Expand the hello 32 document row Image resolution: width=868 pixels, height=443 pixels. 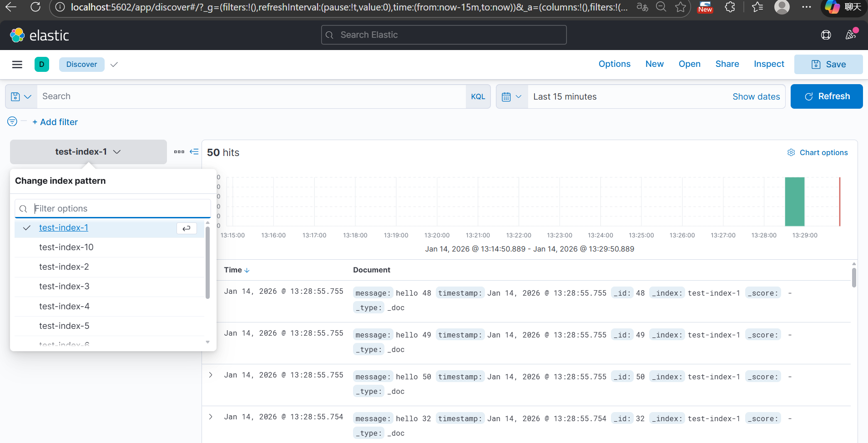pos(211,417)
